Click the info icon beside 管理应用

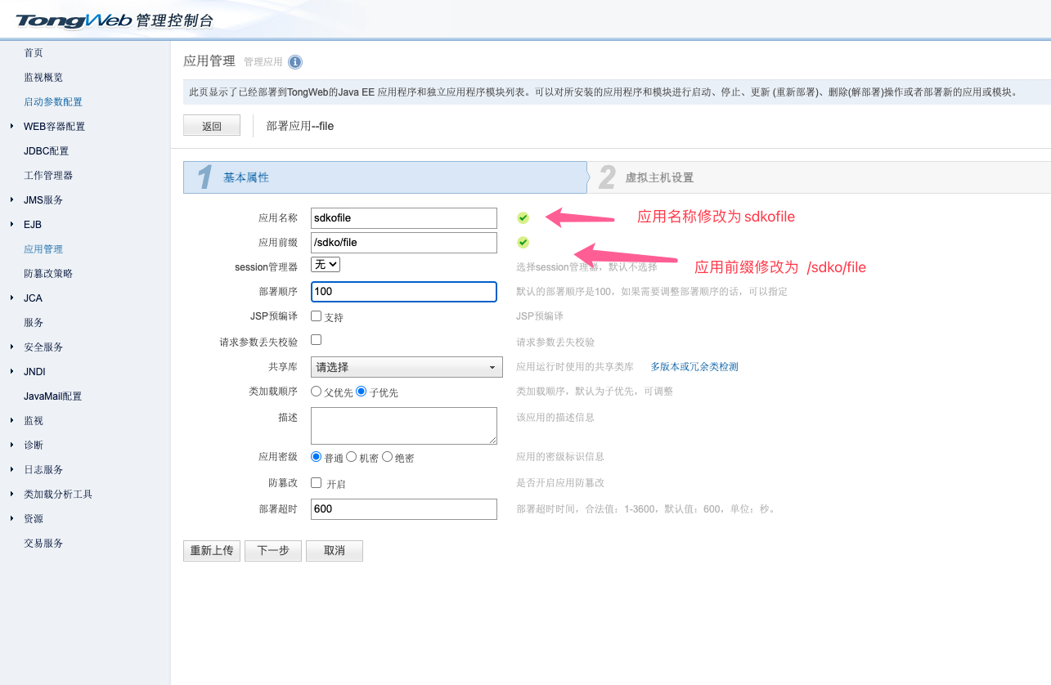click(x=295, y=62)
